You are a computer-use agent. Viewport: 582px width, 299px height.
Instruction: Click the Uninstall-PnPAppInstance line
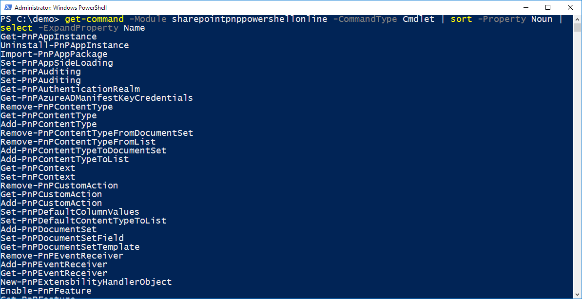click(64, 45)
